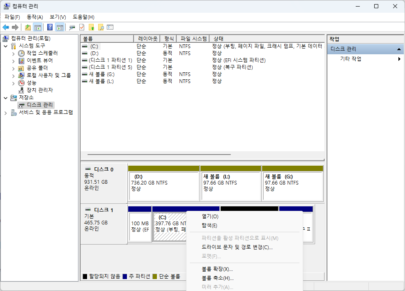Click the blue 주 파티션 legend swatch
Screen dimensions: 405x291
click(x=125, y=277)
